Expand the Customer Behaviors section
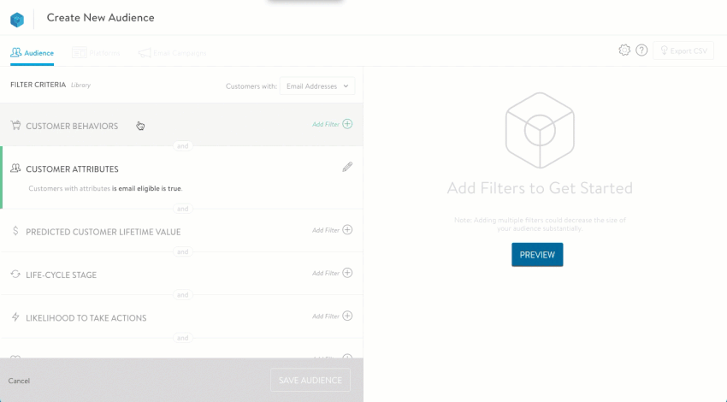The width and height of the screenshot is (727, 402). tap(72, 126)
